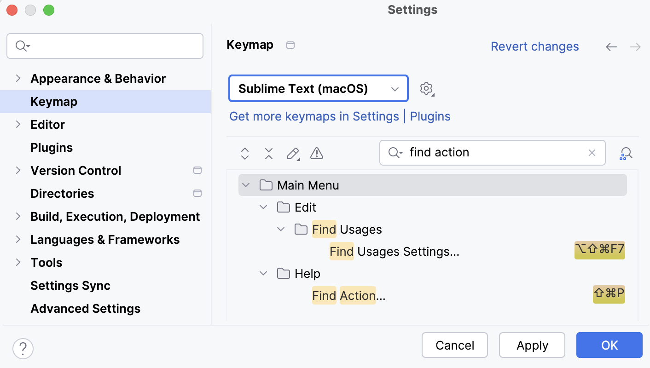The width and height of the screenshot is (650, 368).
Task: Collapse all items in the keymap tree
Action: [x=268, y=153]
